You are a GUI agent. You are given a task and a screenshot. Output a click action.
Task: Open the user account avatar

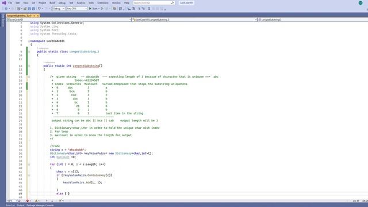361,3
